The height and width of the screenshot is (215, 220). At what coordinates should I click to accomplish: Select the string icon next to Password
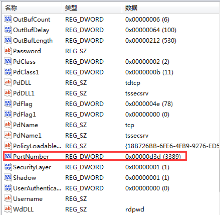coord(8,51)
